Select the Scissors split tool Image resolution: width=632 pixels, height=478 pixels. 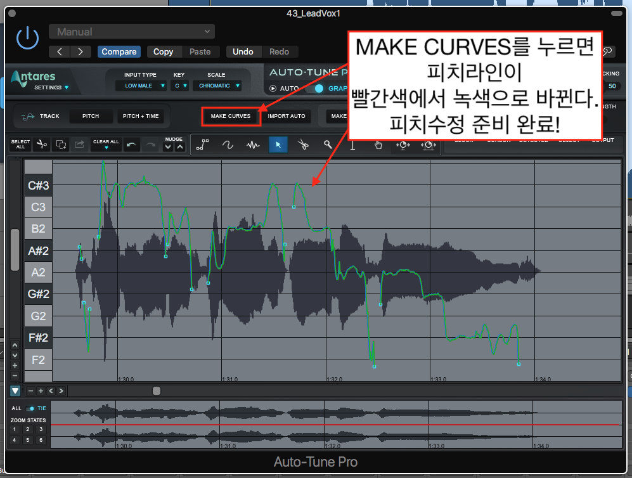point(303,145)
